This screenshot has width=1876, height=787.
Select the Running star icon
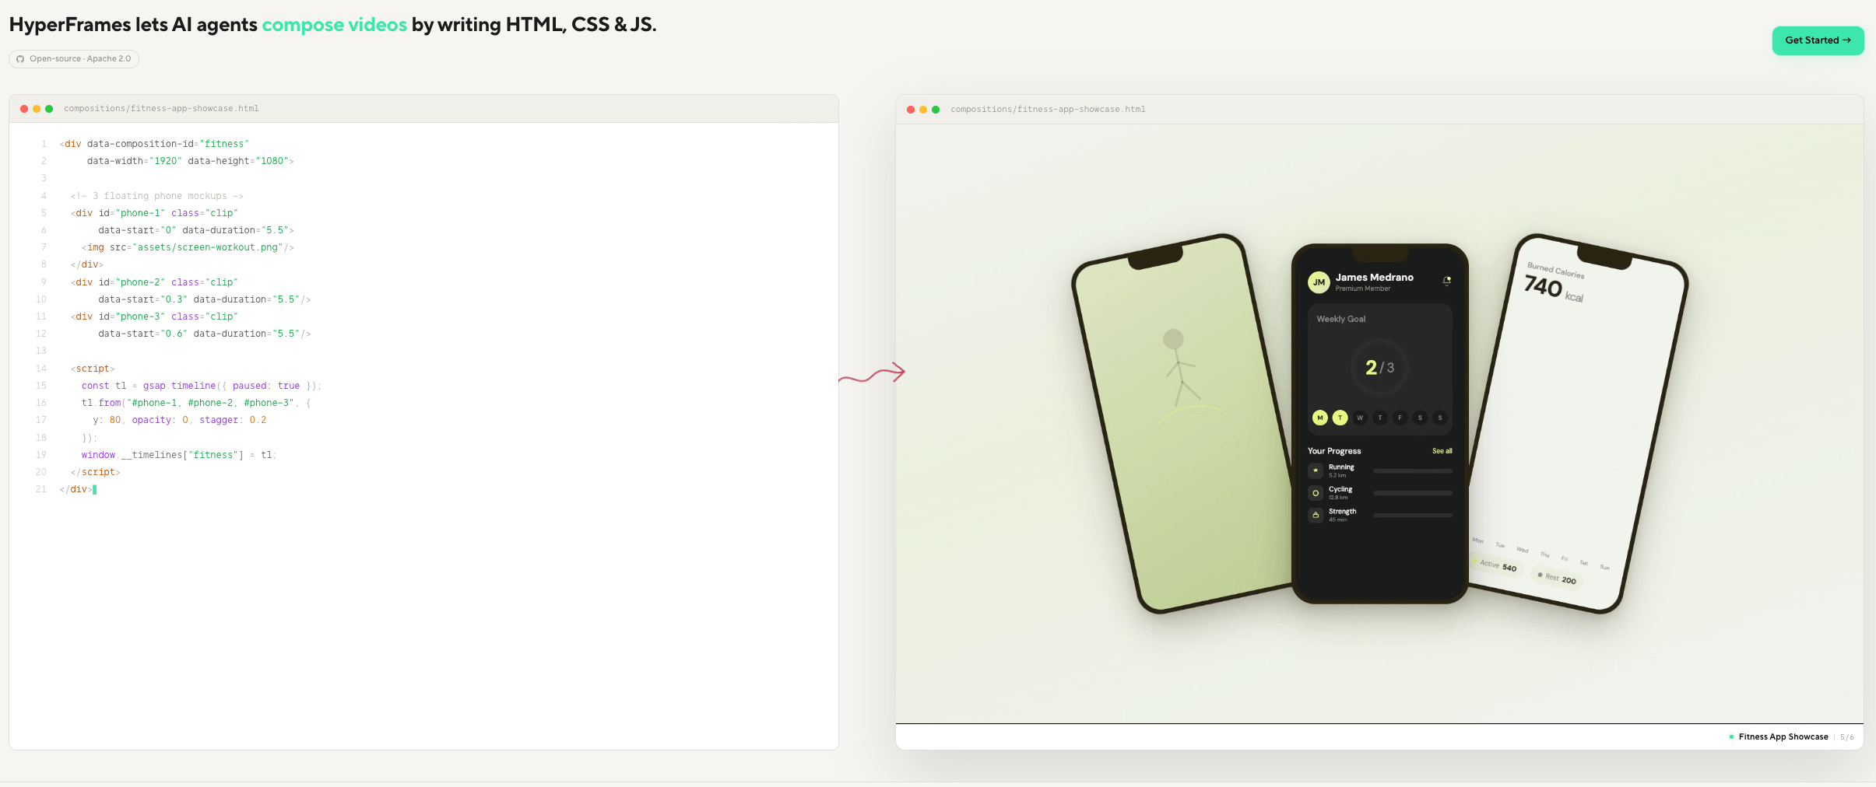[1316, 470]
